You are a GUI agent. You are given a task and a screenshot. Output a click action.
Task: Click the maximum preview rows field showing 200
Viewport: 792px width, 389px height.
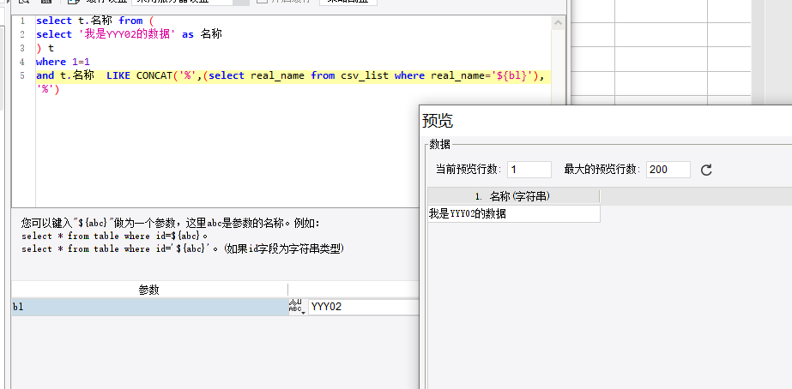[668, 170]
